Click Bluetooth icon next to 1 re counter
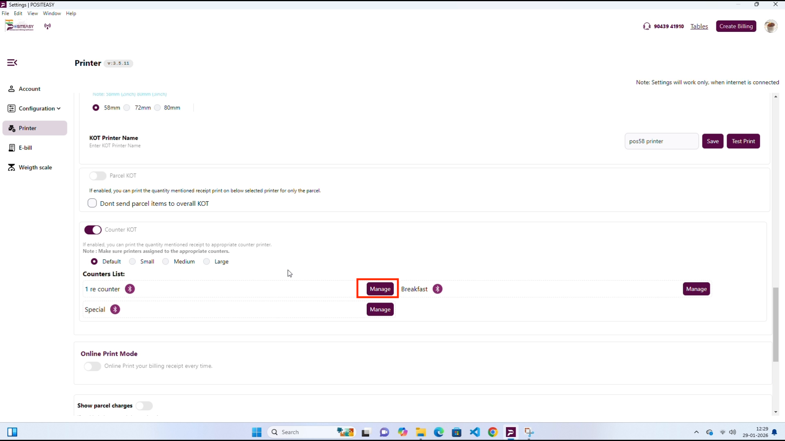 130,289
